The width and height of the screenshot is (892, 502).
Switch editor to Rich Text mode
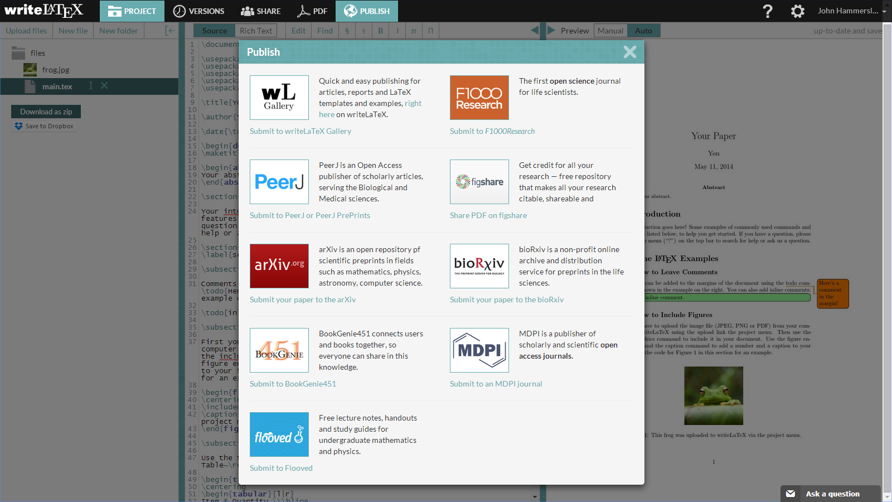[256, 31]
